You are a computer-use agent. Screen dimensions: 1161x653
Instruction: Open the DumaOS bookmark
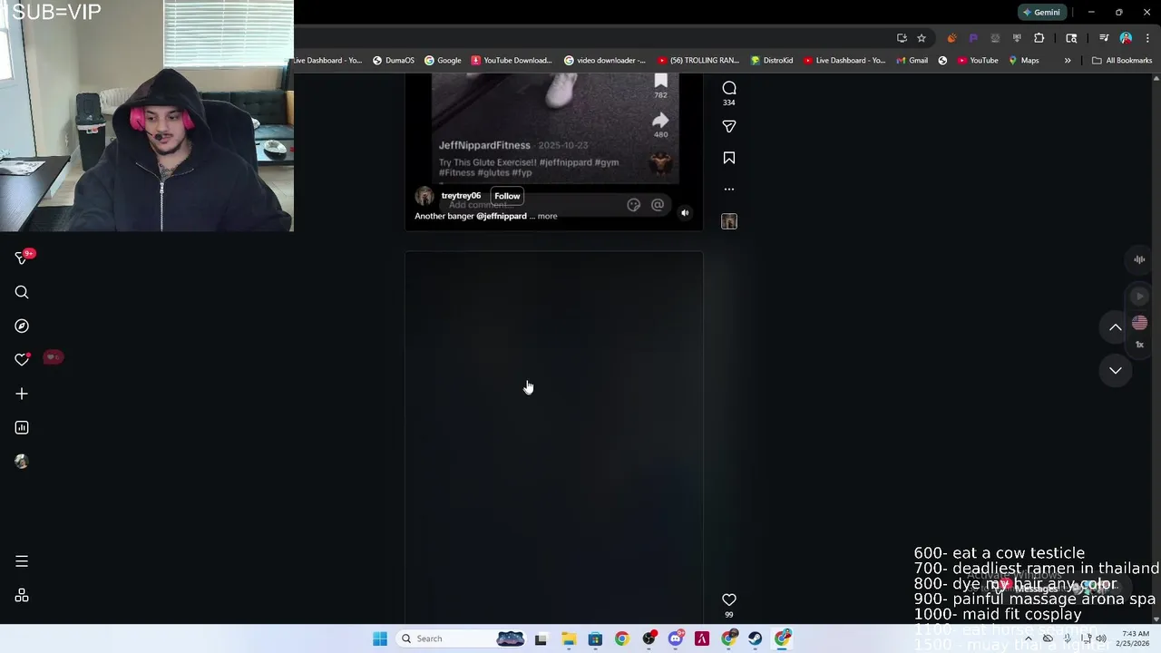[x=394, y=61]
